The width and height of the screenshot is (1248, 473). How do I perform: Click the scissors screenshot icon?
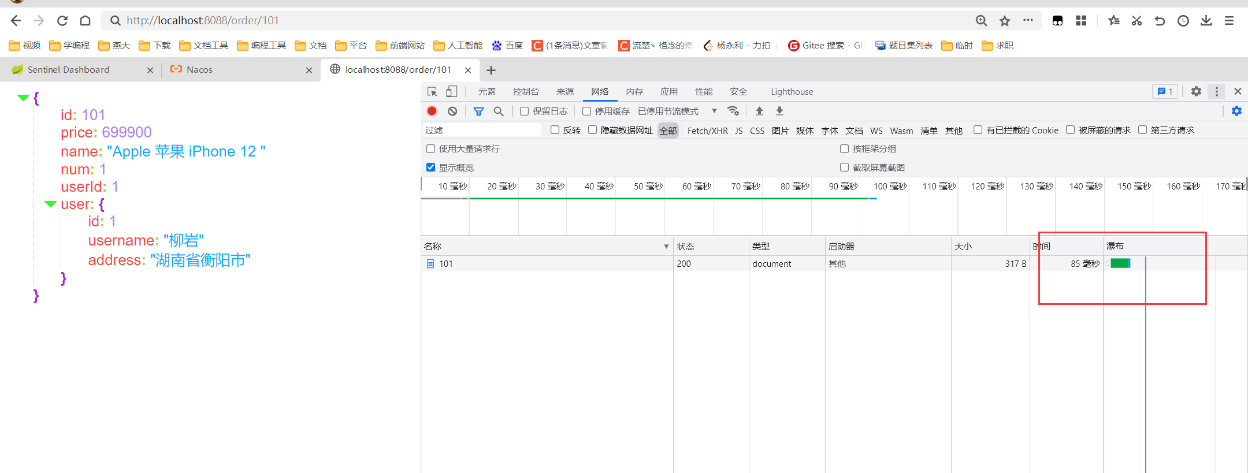click(1136, 21)
